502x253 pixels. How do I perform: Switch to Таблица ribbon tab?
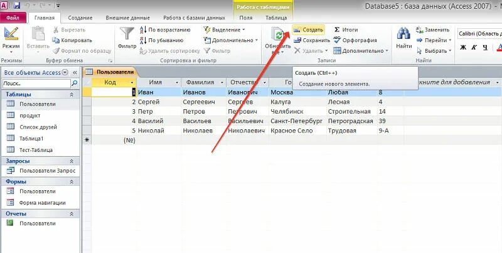[x=276, y=18]
